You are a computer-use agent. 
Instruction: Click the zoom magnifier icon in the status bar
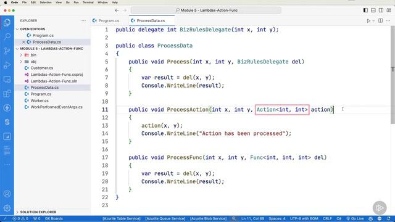[234, 219]
